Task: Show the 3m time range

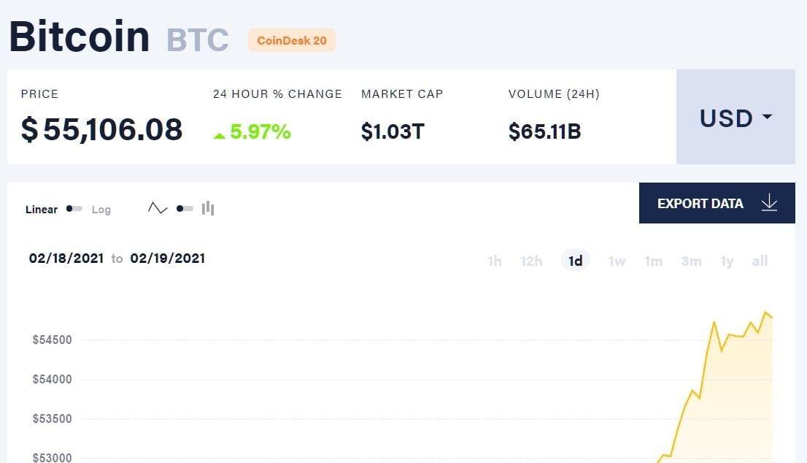Action: click(691, 261)
